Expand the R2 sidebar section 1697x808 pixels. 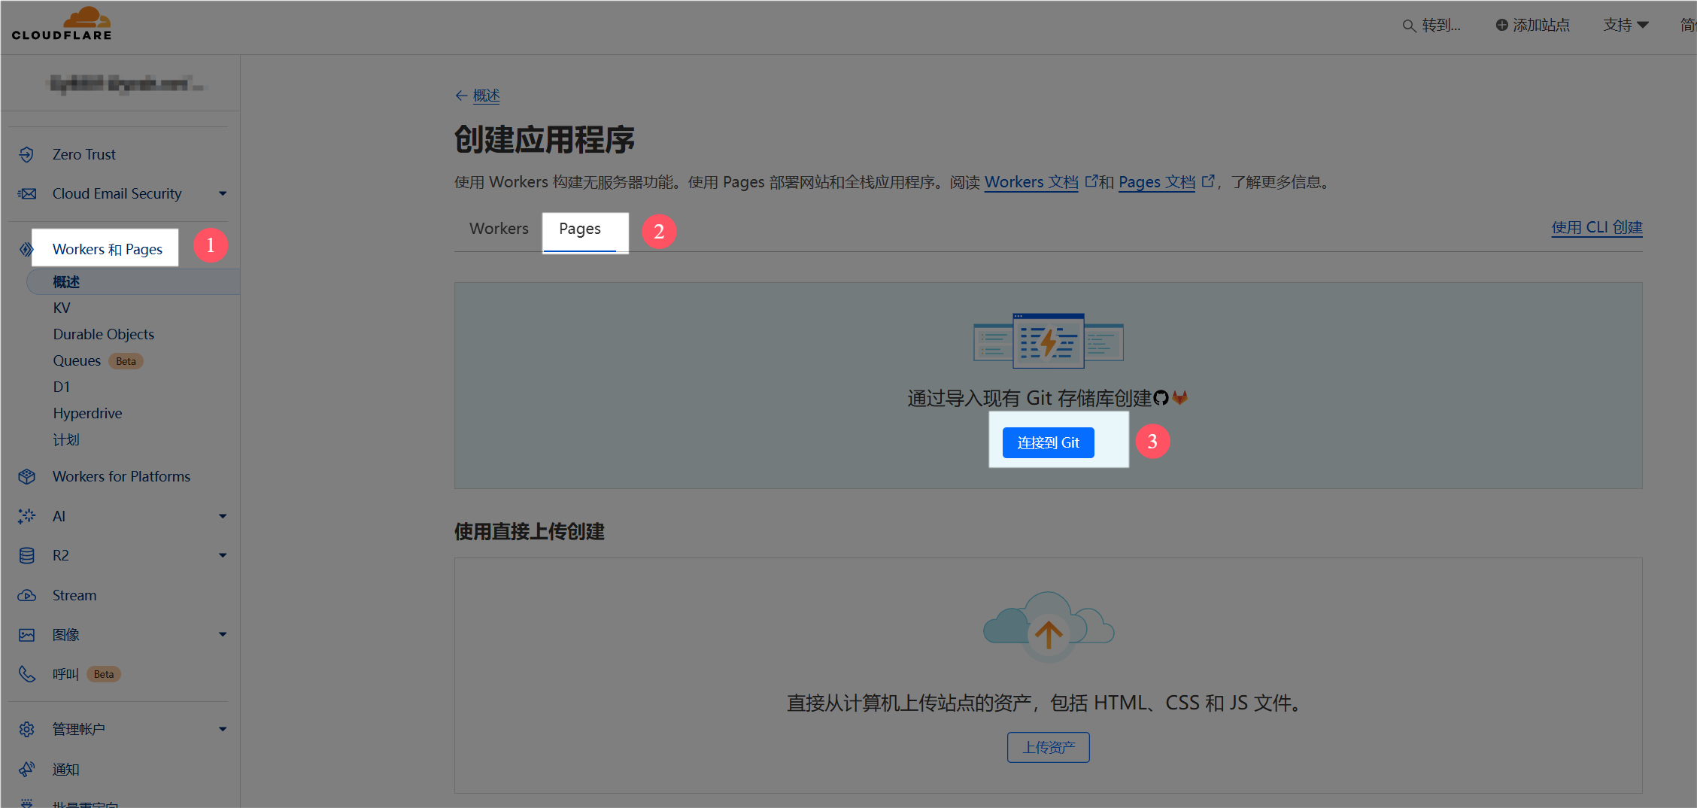223,555
